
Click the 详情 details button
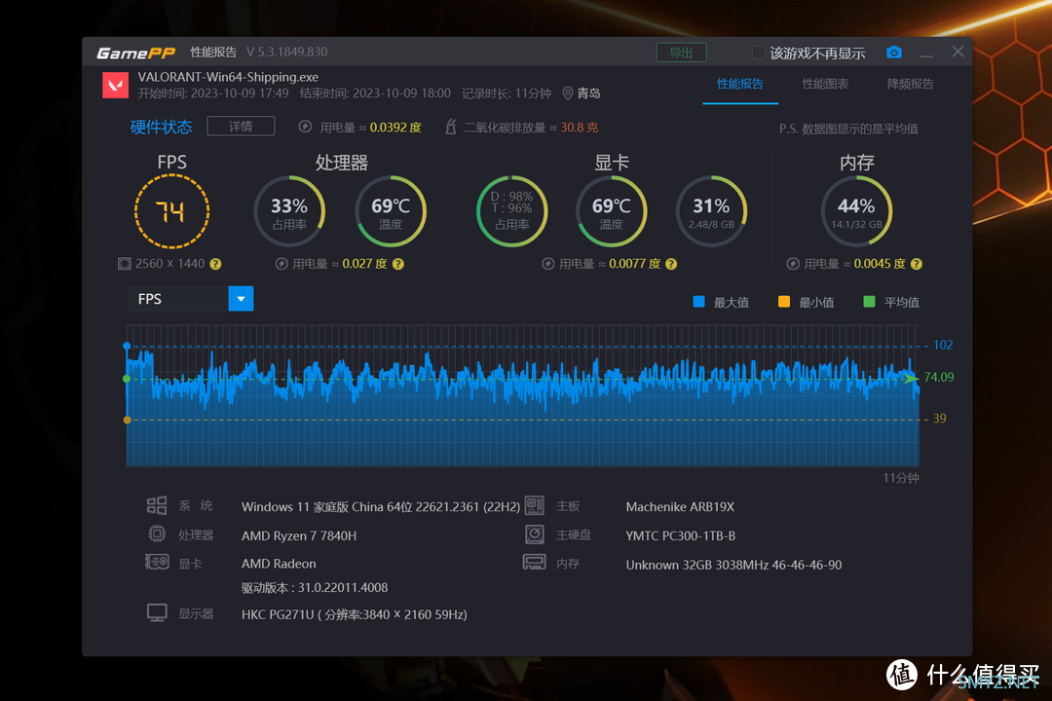click(x=241, y=127)
